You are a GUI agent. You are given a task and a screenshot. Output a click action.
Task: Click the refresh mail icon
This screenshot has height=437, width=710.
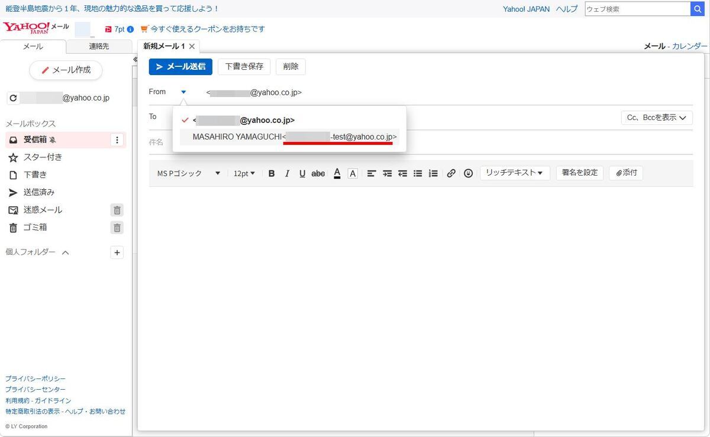(14, 98)
